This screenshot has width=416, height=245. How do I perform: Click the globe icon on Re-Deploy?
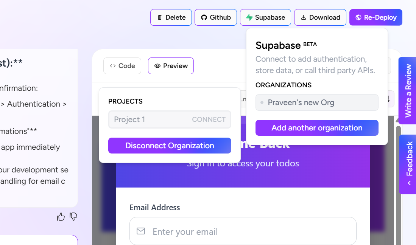coord(358,17)
